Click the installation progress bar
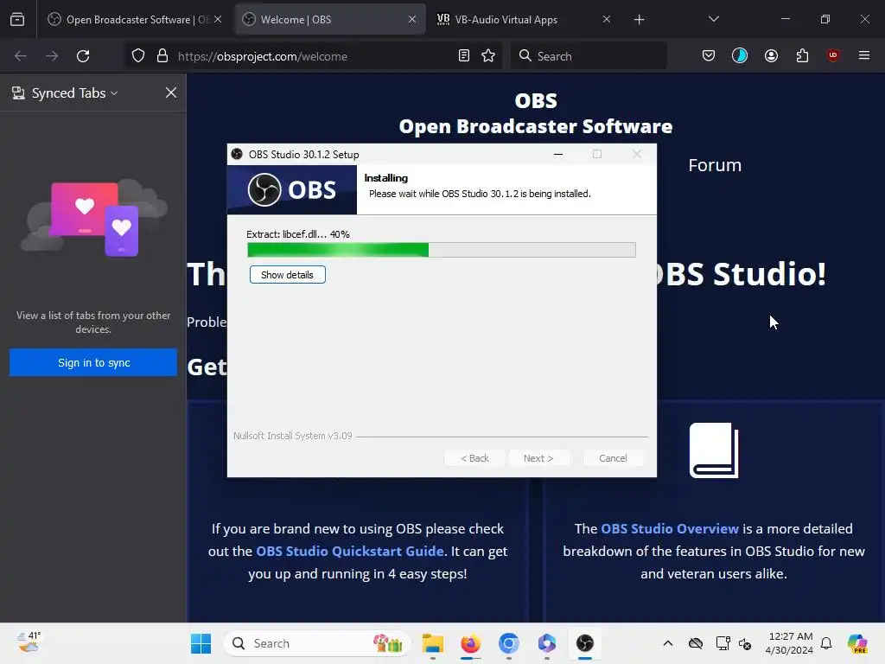This screenshot has width=885, height=664. point(442,250)
